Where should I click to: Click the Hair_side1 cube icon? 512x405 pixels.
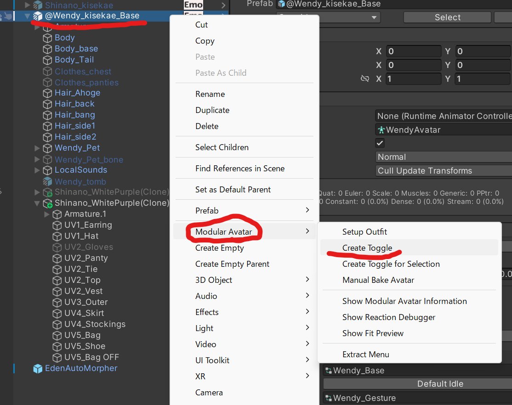47,126
